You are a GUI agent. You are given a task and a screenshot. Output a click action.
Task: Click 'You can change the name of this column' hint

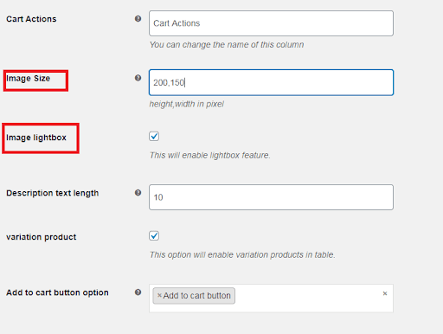(x=227, y=45)
